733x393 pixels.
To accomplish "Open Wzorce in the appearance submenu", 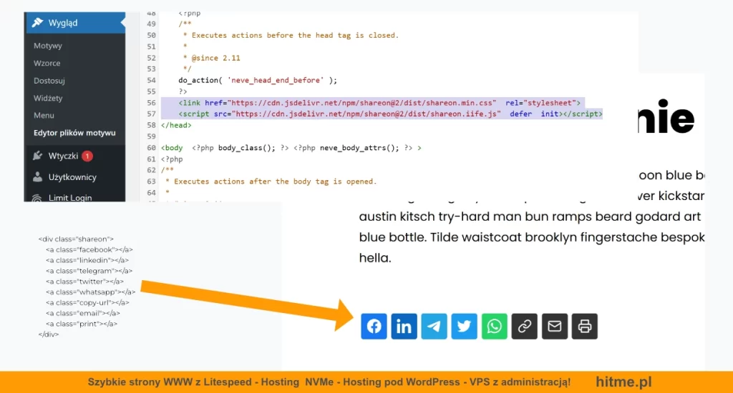I will click(47, 63).
